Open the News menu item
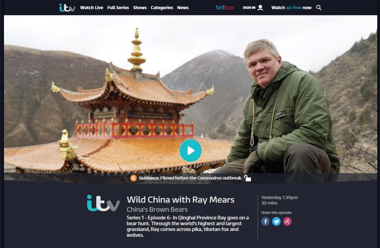 (x=183, y=8)
